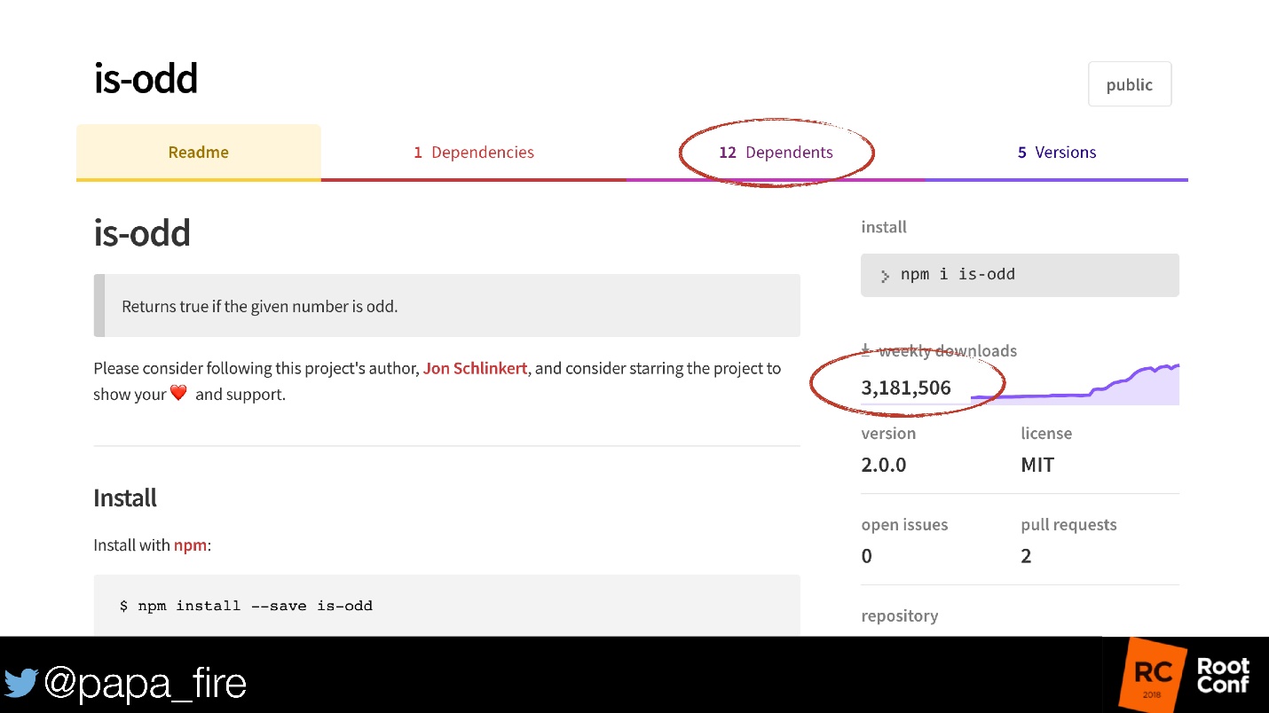The width and height of the screenshot is (1269, 713).
Task: Click the npm i is-odd install box
Action: pos(1020,275)
